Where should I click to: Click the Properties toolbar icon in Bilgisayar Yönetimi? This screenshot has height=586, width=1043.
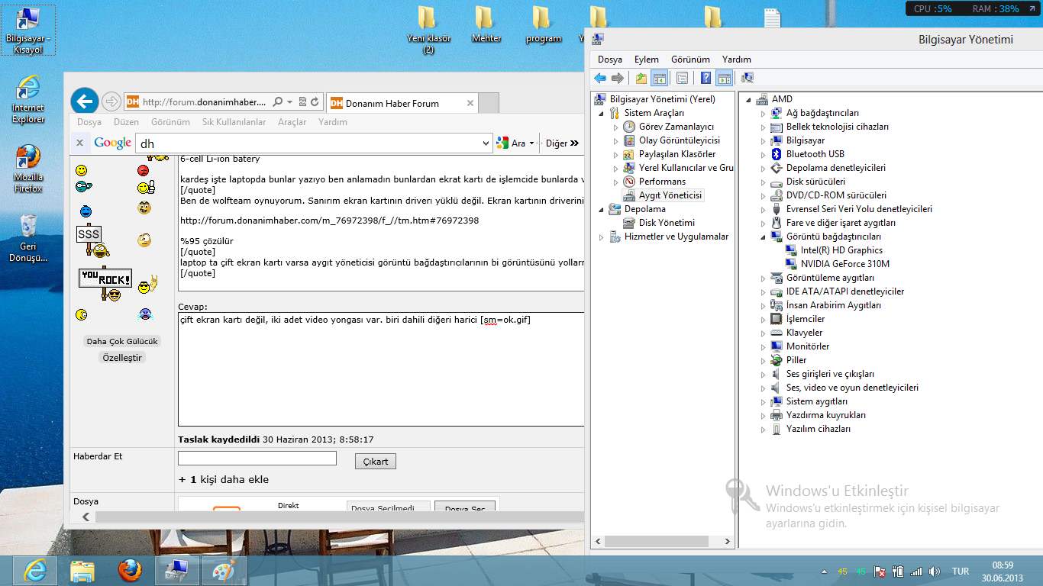point(682,78)
